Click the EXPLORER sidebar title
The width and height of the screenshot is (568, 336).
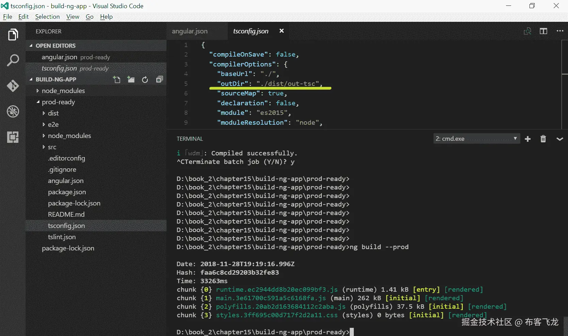[x=49, y=31]
